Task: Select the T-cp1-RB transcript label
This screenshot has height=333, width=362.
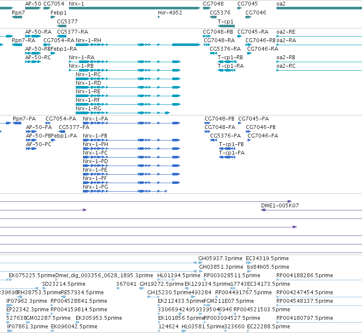Action: point(230,57)
